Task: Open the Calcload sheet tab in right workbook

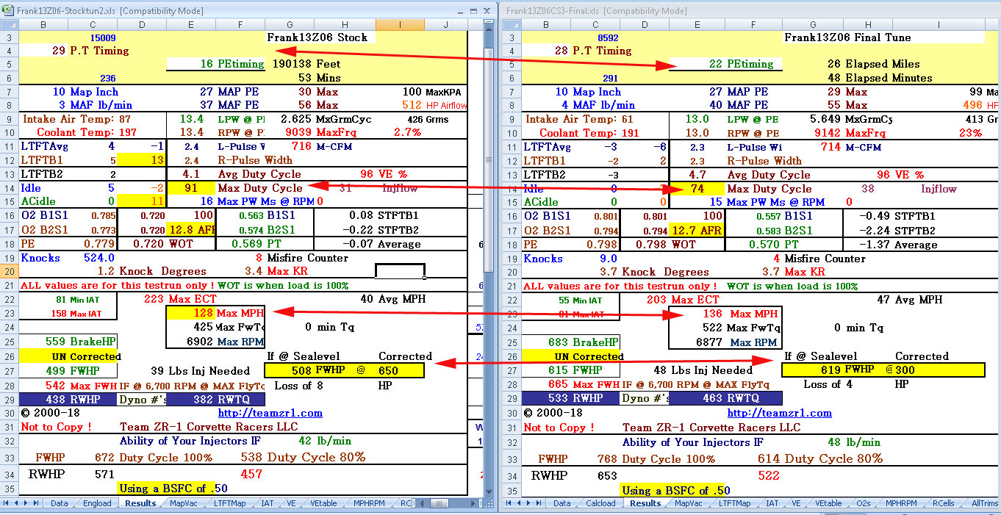Action: [600, 503]
